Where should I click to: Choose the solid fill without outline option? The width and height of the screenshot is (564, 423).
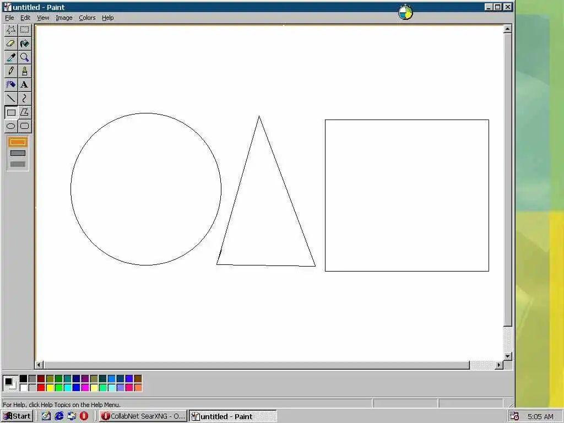coord(18,164)
